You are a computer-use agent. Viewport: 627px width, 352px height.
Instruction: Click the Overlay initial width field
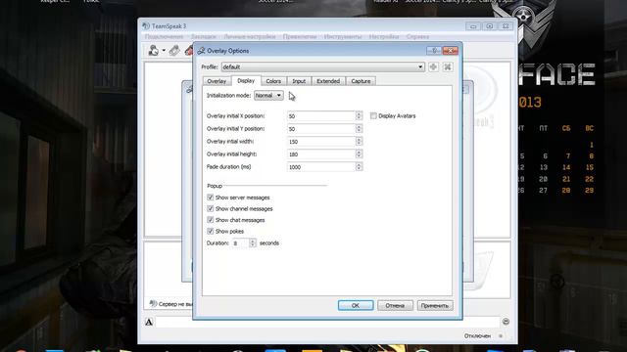[x=321, y=142]
